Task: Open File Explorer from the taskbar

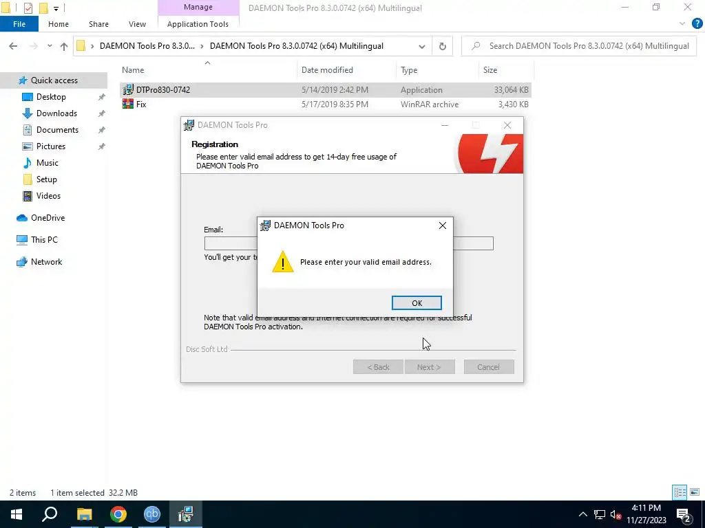Action: [84, 514]
